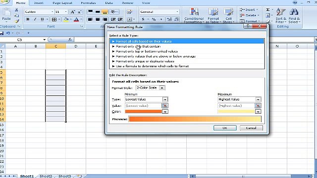317x178 pixels.
Task: Select 'Format only cells that contain' rule
Action: [187, 46]
